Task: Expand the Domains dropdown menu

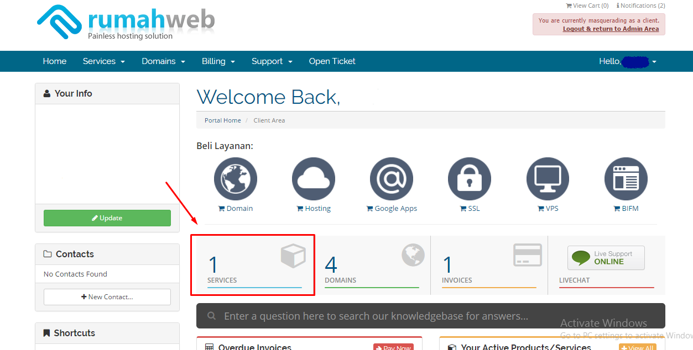Action: 163,61
